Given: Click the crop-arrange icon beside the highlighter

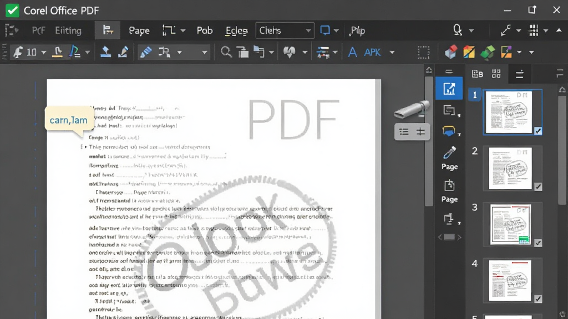Looking at the screenshot, I should click(x=164, y=52).
